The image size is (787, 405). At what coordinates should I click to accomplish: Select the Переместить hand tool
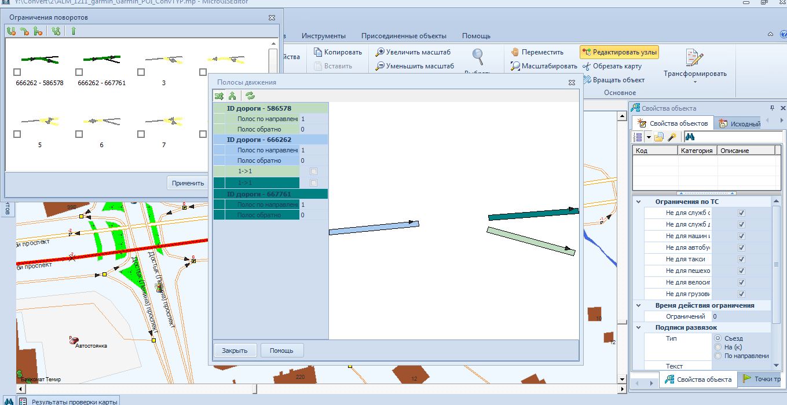pos(537,52)
